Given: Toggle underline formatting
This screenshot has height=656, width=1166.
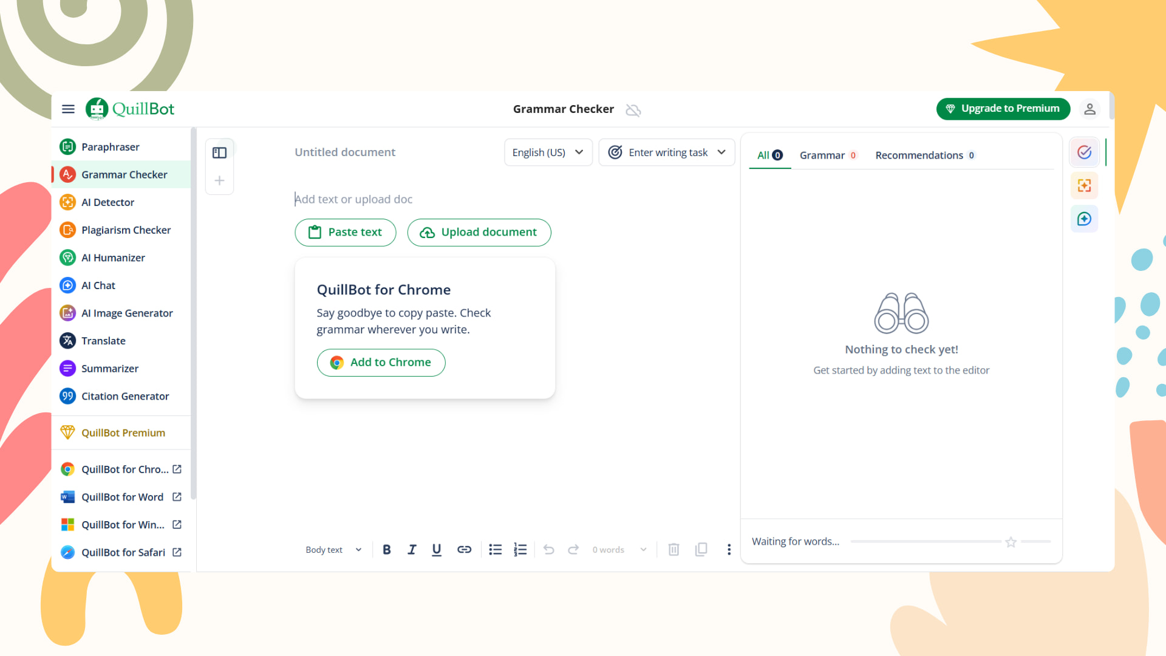Looking at the screenshot, I should [x=437, y=550].
